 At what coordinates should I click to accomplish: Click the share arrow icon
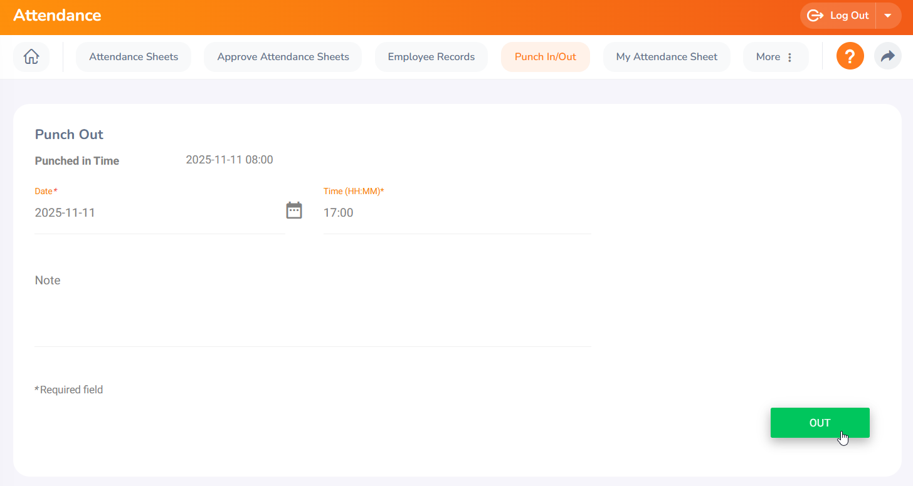coord(887,57)
